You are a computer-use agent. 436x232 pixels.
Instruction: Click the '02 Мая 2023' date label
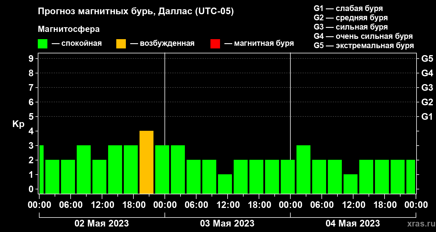click(102, 223)
